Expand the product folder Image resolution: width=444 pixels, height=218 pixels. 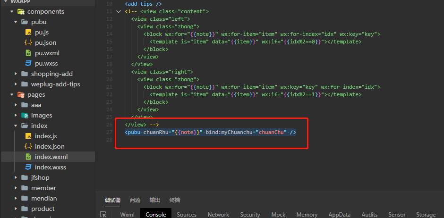point(16,209)
